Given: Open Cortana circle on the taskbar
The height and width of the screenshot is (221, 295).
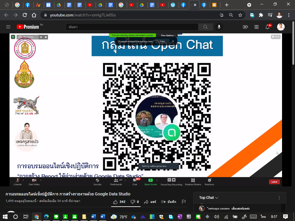Looking at the screenshot, I should click(x=16, y=217).
